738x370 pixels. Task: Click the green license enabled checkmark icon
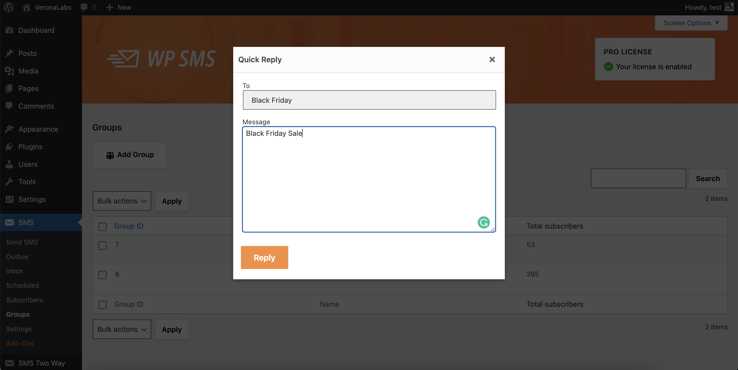(x=609, y=67)
